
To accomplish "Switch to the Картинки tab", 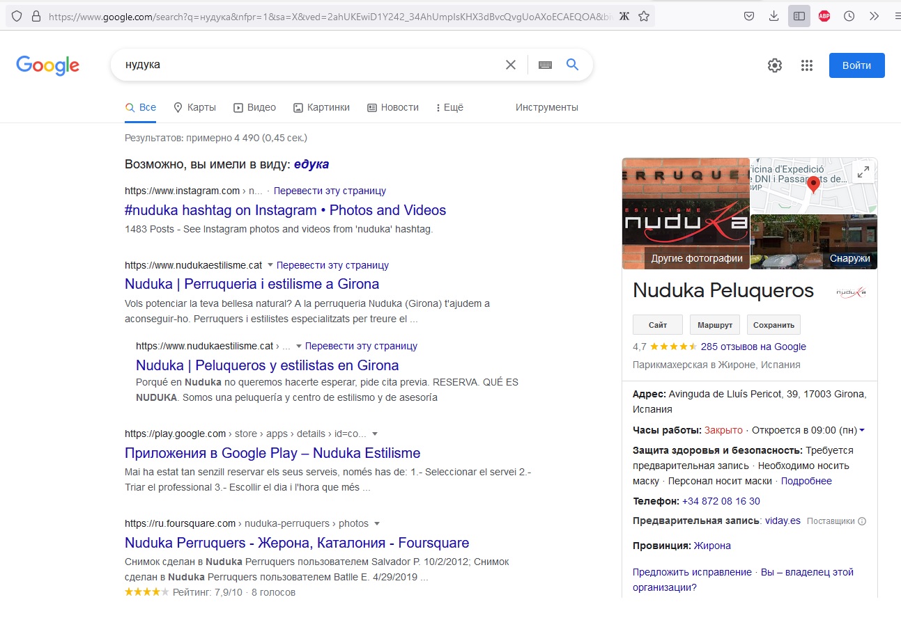I will point(321,107).
